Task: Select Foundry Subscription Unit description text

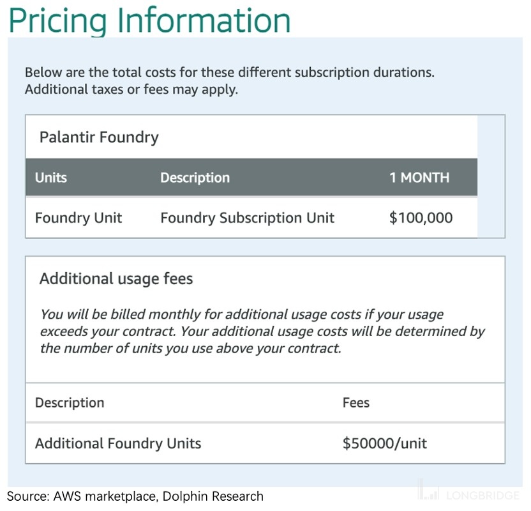Action: point(248,218)
